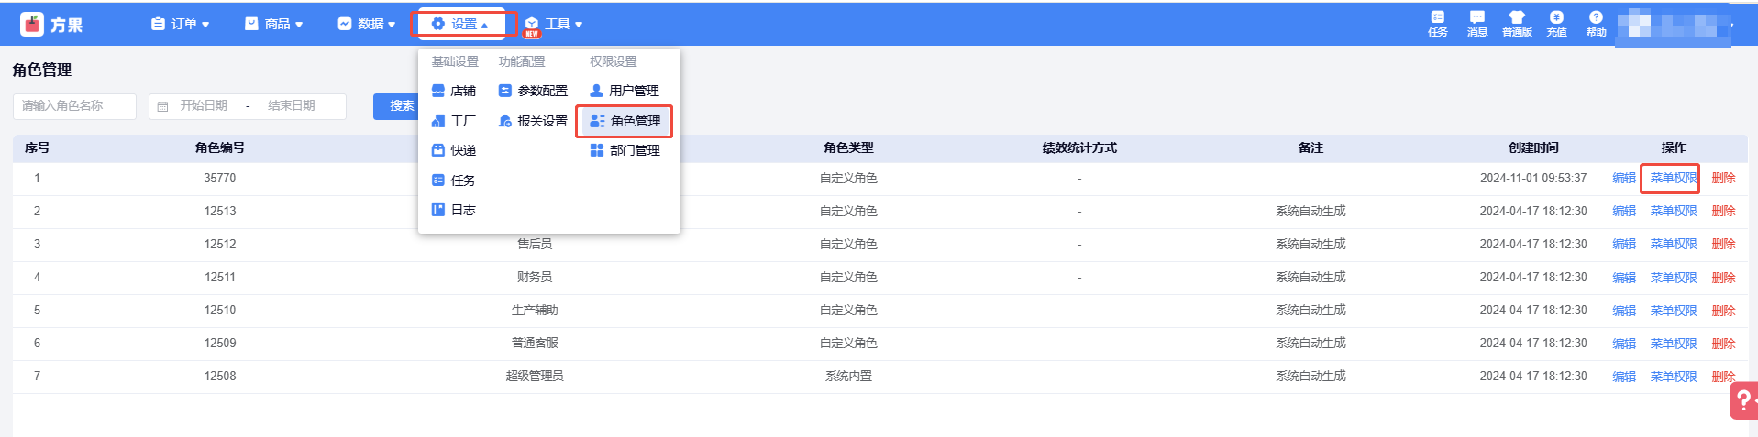1758x437 pixels.
Task: Open 报关设置 in the settings menu
Action: pyautogui.click(x=533, y=121)
